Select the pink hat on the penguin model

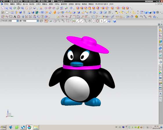click(x=88, y=44)
